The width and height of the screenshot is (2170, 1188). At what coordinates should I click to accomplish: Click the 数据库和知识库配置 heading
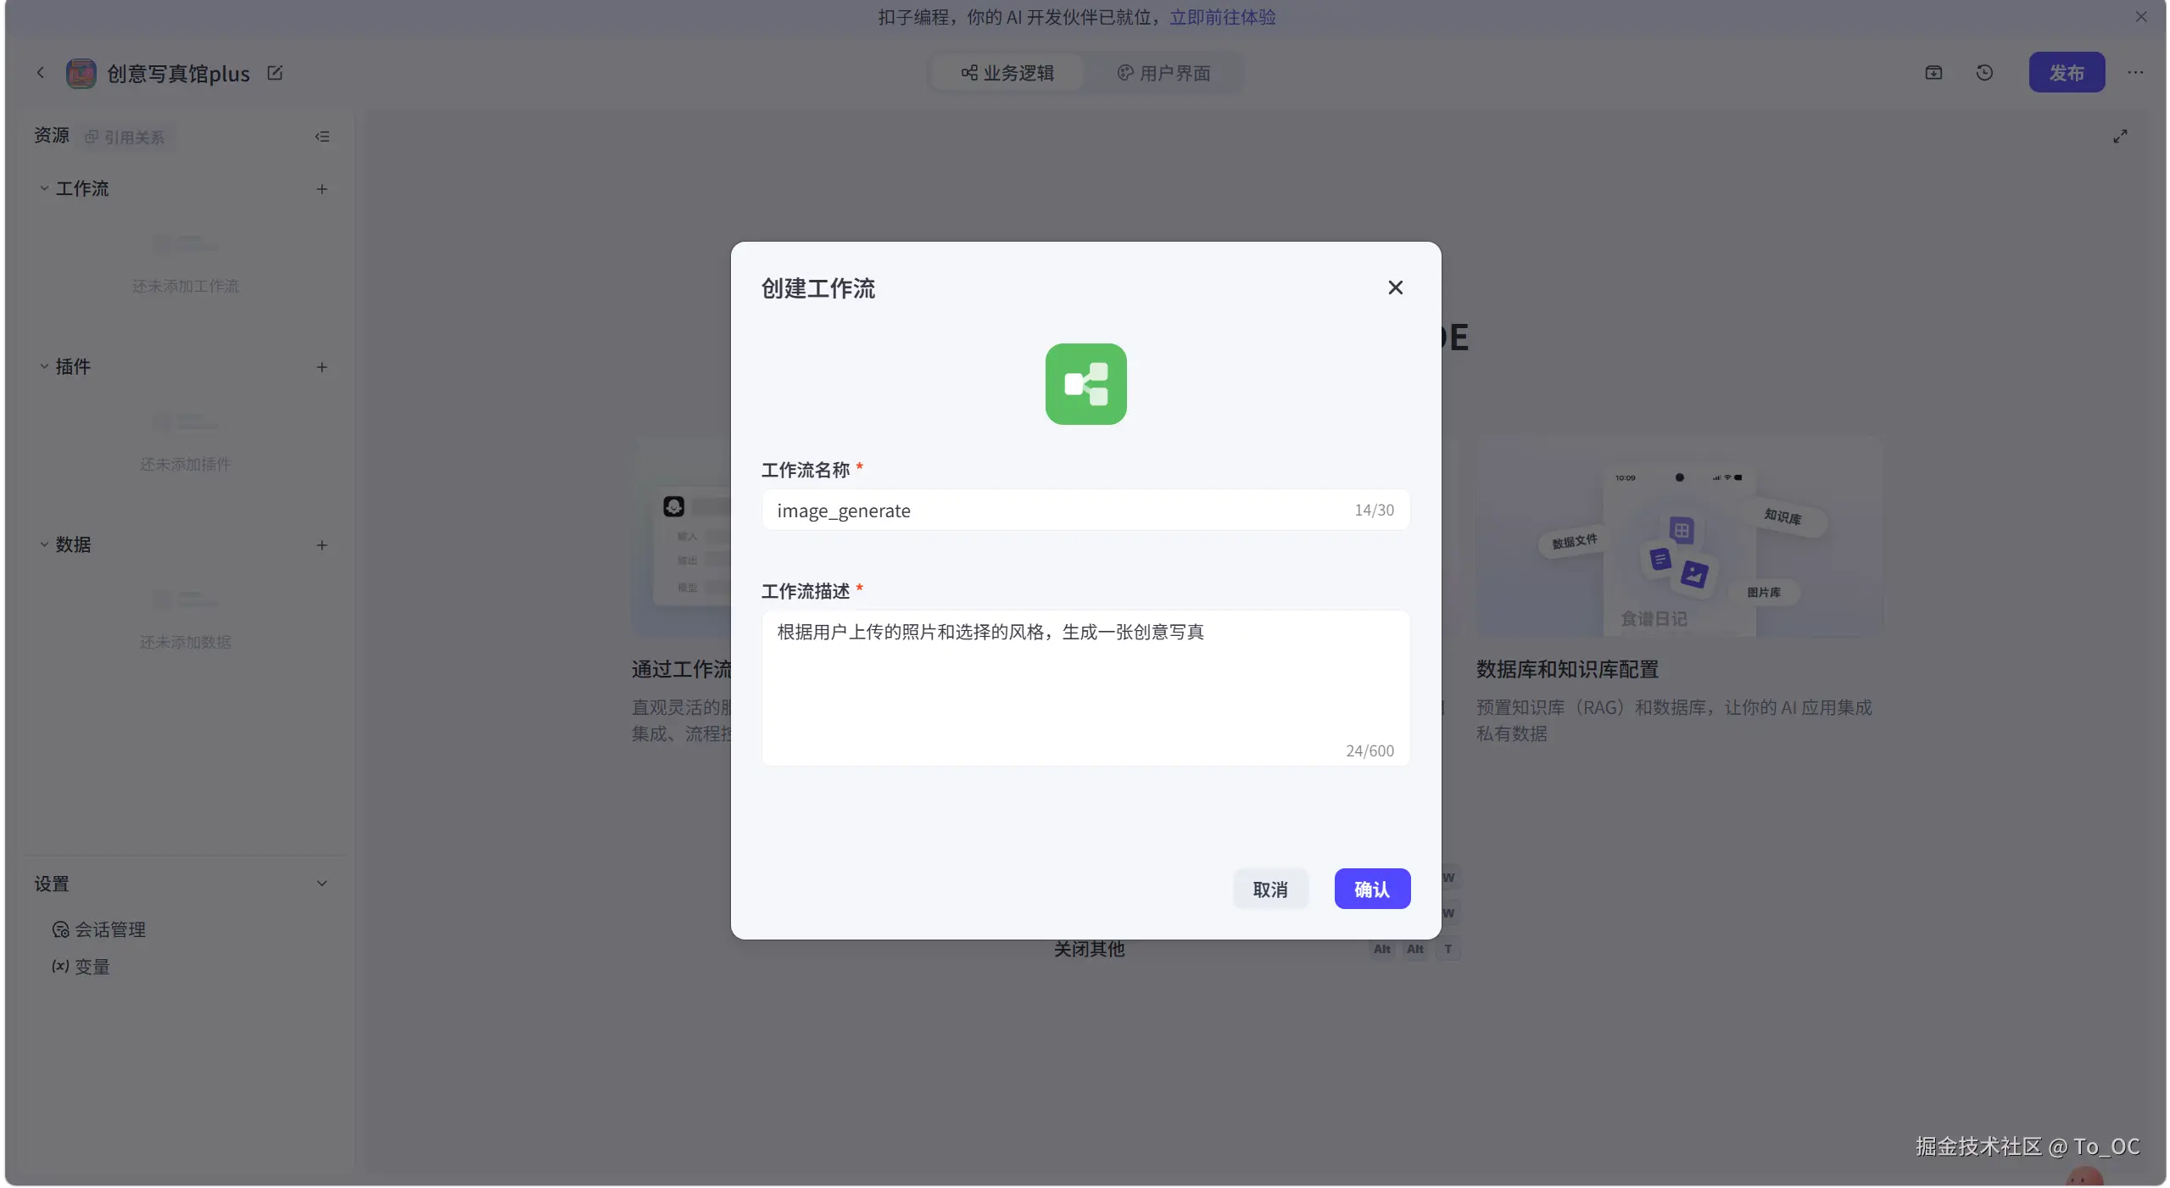[x=1566, y=669]
